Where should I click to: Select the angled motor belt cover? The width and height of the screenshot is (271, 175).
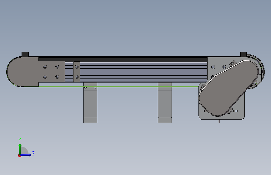(228, 88)
